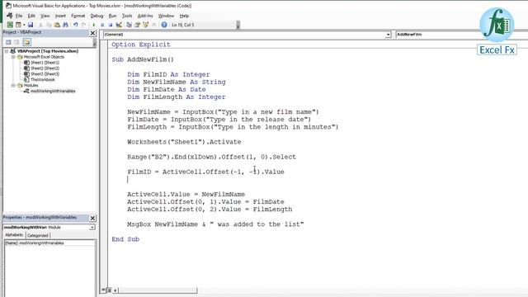
Task: Click the Break pause icon
Action: tap(102, 25)
